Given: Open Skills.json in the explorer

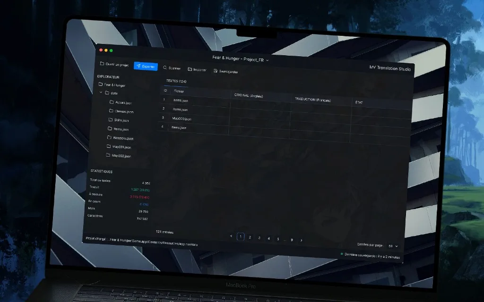Looking at the screenshot, I should (x=119, y=120).
